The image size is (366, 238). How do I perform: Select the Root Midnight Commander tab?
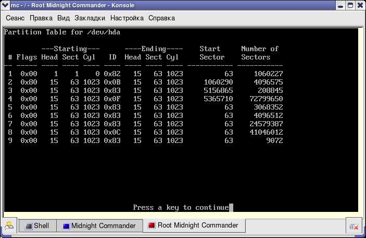[x=194, y=225]
